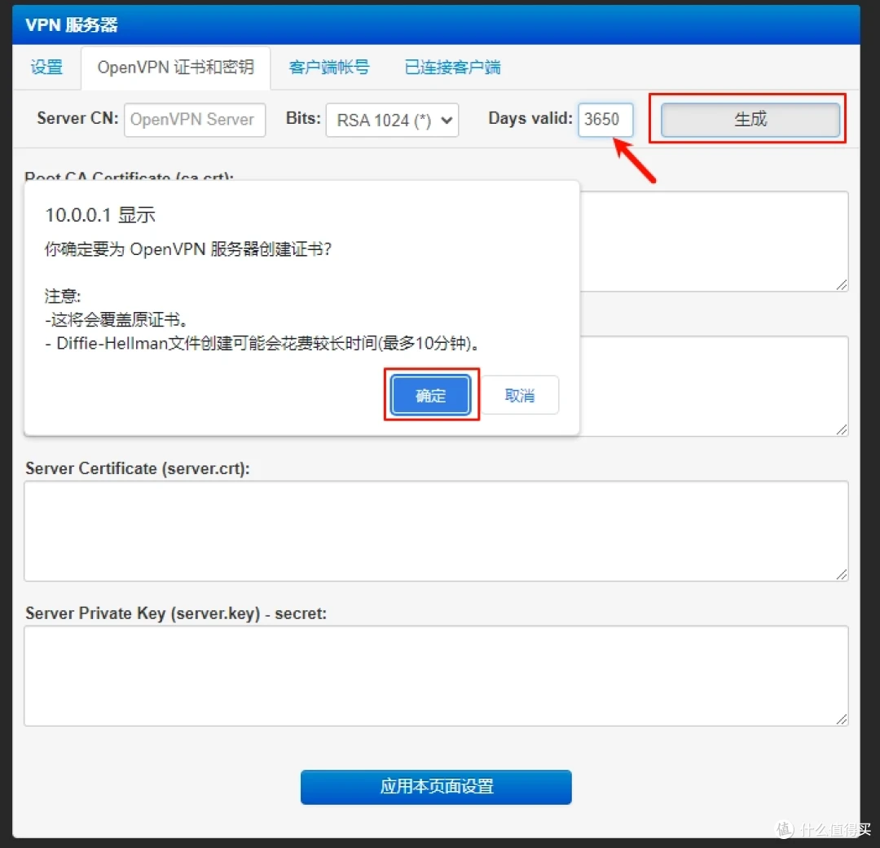Switch to the 设置 tab

click(x=46, y=68)
